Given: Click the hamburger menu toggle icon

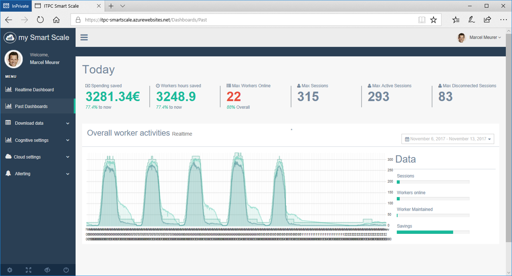Looking at the screenshot, I should coord(84,38).
